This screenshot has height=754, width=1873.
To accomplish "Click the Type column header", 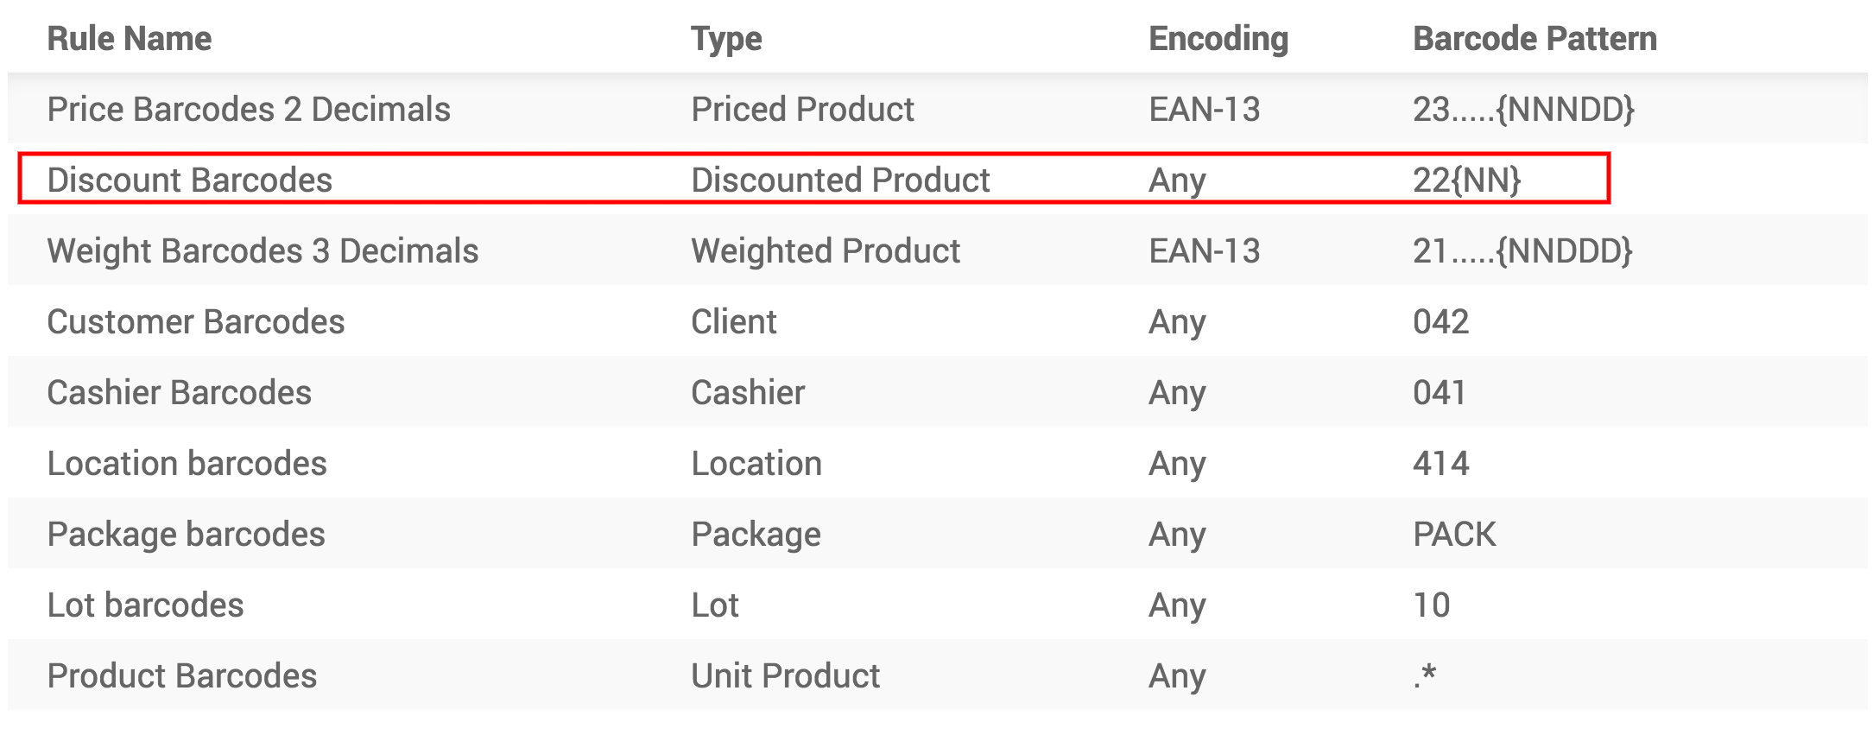I will (x=726, y=39).
